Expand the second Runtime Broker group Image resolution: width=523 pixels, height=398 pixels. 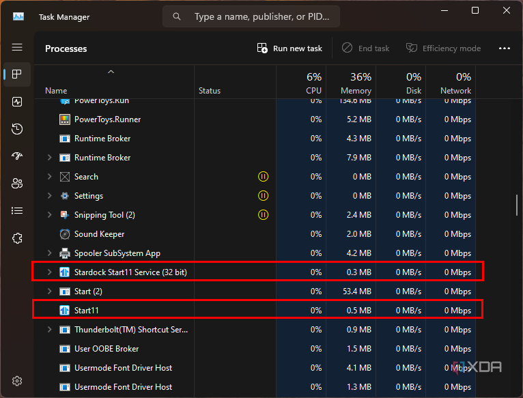[x=49, y=158]
